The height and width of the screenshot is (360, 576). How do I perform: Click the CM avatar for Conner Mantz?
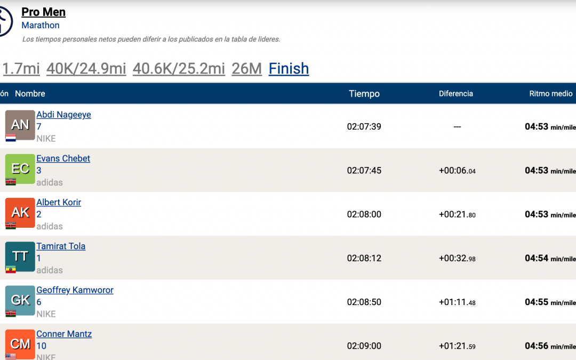[20, 343]
